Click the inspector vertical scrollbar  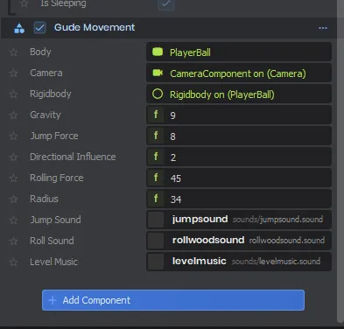pyautogui.click(x=340, y=161)
